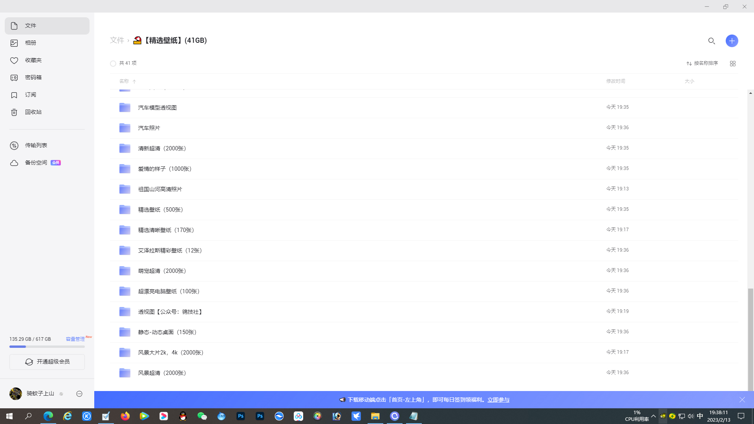Click 开通超级会员 button
Image resolution: width=754 pixels, height=424 pixels.
[47, 362]
